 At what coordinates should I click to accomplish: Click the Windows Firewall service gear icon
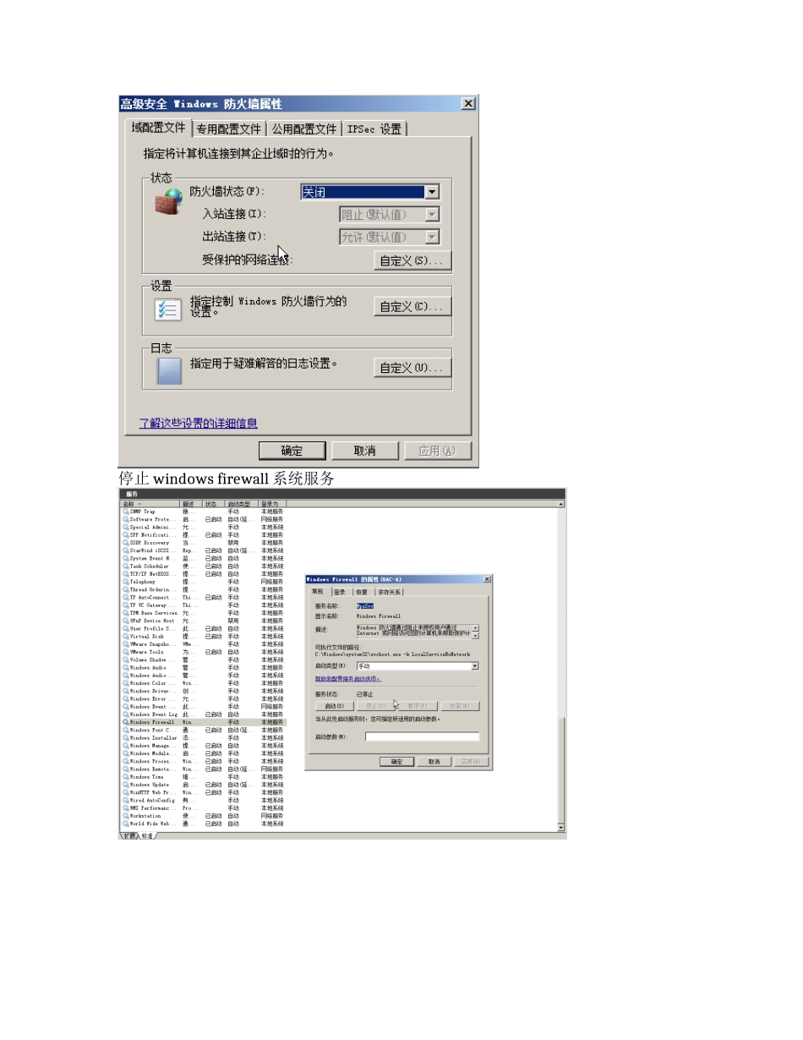coord(125,722)
